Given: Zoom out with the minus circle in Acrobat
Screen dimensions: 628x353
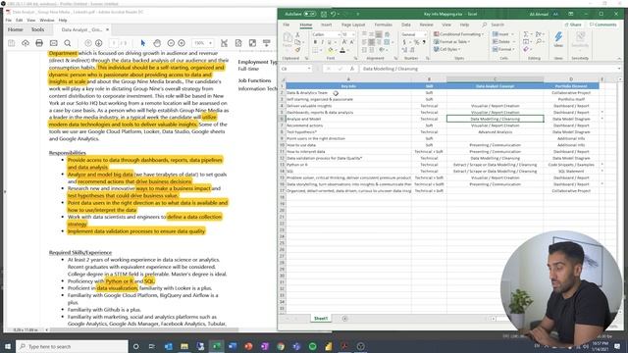Looking at the screenshot, I should tap(171, 43).
